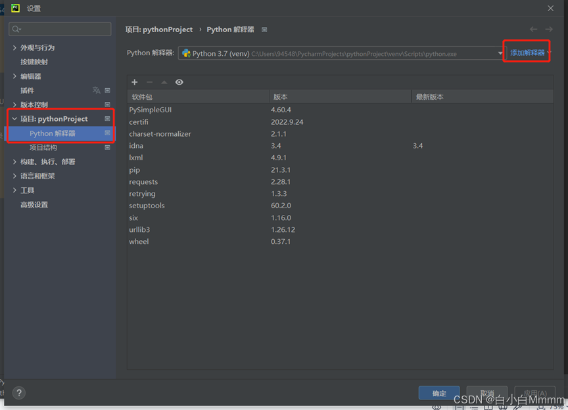The height and width of the screenshot is (410, 568).
Task: Expand the 工具 settings section
Action: (x=14, y=190)
